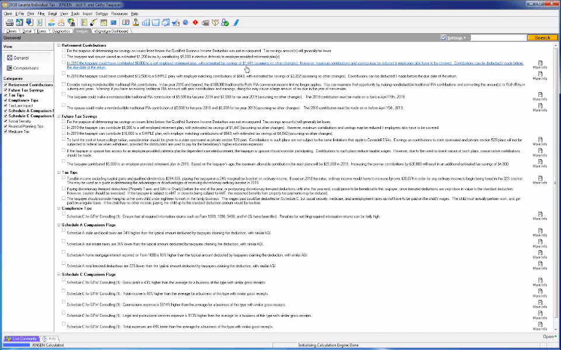Toggle the Social Security category checkbox

tap(5, 121)
